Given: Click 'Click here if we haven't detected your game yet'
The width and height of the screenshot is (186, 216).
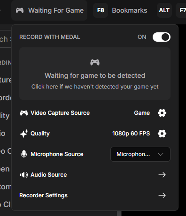Looking at the screenshot, I should (x=95, y=87).
